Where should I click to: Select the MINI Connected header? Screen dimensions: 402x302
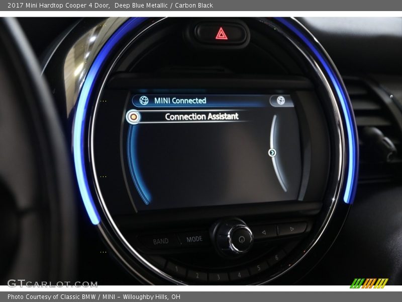click(180, 101)
